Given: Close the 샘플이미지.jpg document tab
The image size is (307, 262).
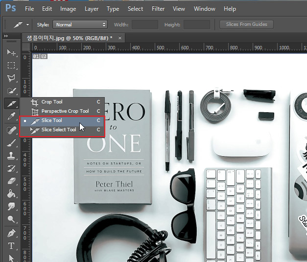Looking at the screenshot, I should (120, 38).
